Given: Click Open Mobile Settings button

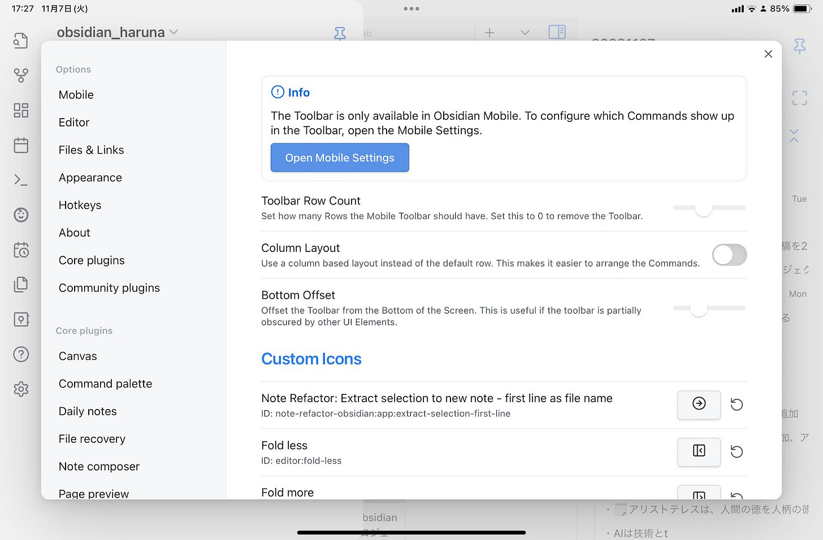Looking at the screenshot, I should [x=340, y=158].
